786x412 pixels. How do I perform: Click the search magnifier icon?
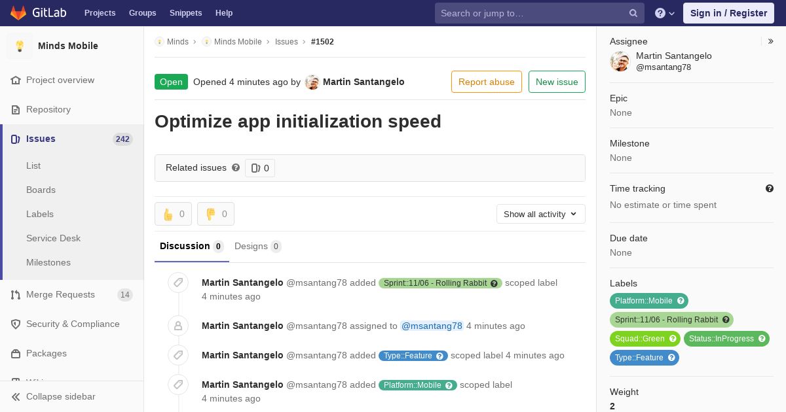(x=633, y=13)
